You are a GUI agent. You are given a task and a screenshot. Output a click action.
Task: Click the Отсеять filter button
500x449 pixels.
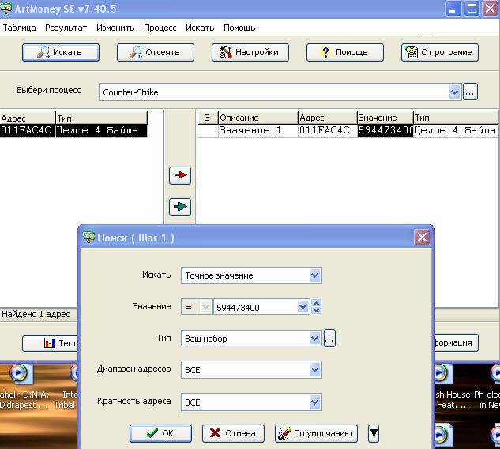156,52
